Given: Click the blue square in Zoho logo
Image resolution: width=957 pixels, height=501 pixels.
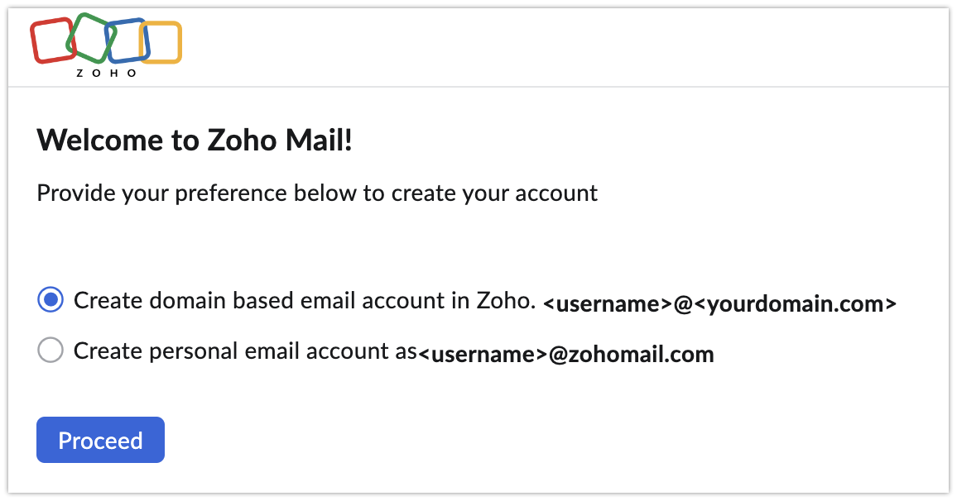Looking at the screenshot, I should click(127, 41).
